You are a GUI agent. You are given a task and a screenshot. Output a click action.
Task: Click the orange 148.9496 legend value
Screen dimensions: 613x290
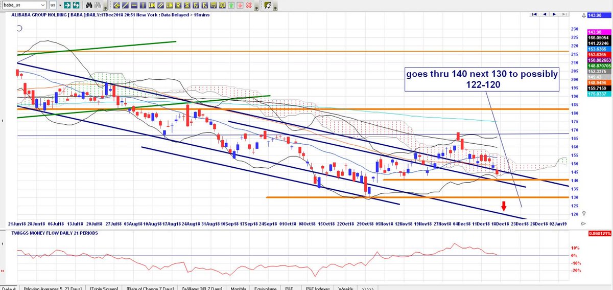pyautogui.click(x=599, y=82)
